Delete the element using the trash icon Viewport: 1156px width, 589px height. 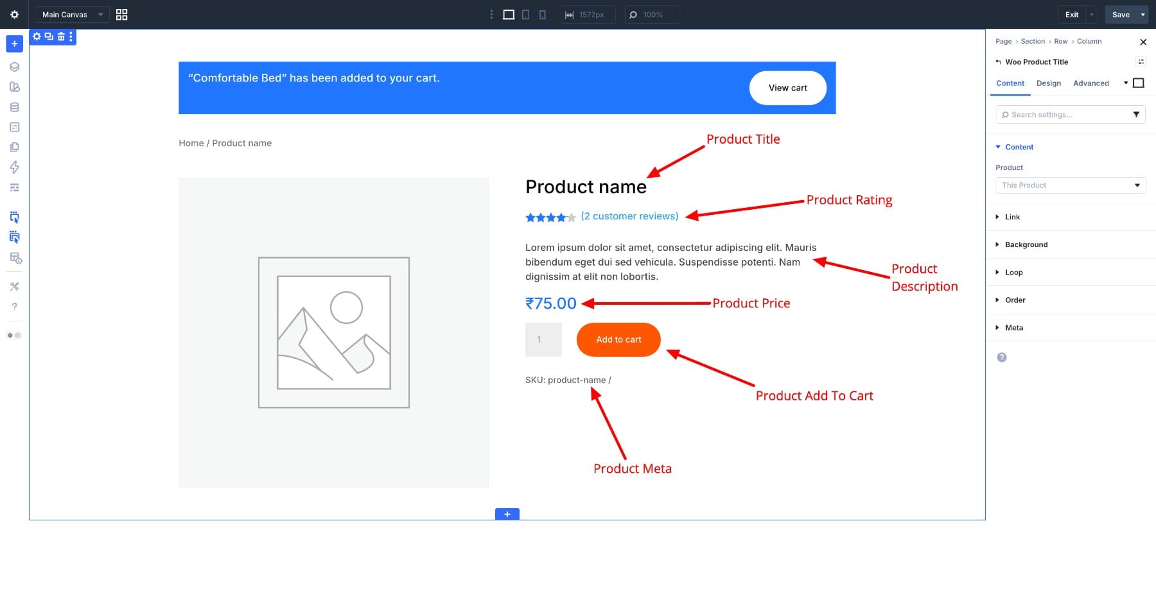pos(61,36)
